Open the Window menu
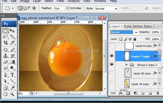This screenshot has height=103, width=163. click(100, 1)
